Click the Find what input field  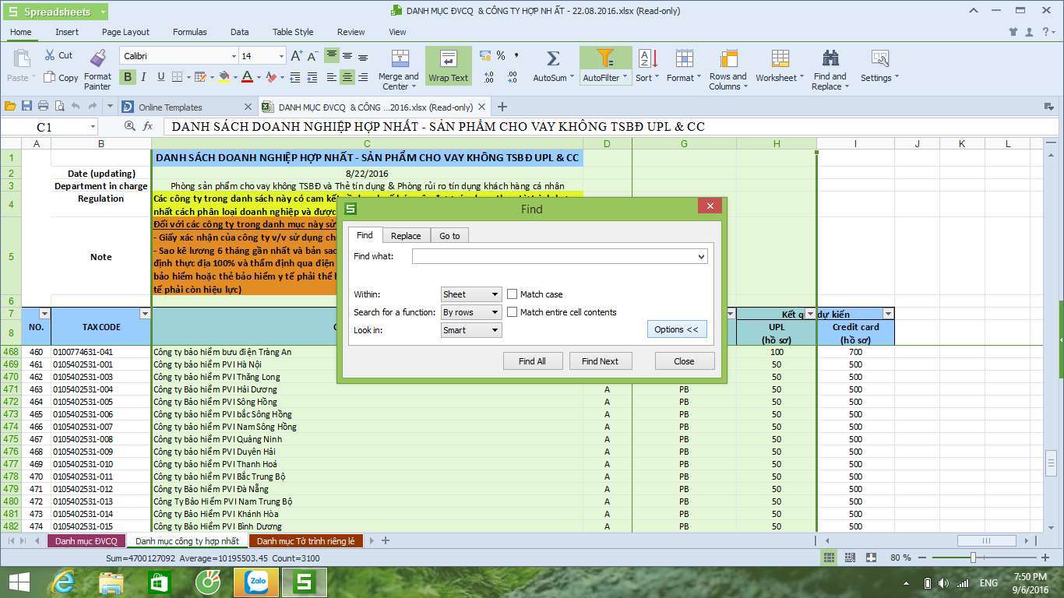click(x=555, y=256)
